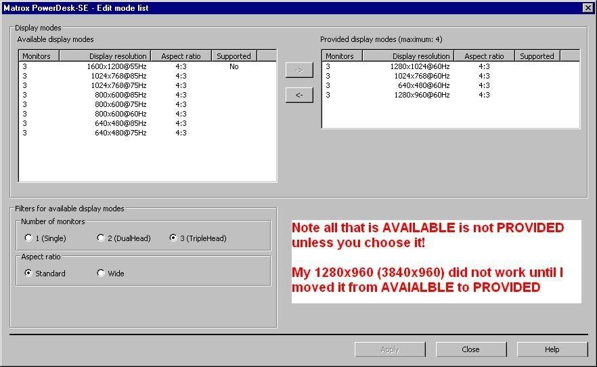Sort available modes by Display resolution header
Image resolution: width=597 pixels, height=367 pixels.
coord(106,56)
